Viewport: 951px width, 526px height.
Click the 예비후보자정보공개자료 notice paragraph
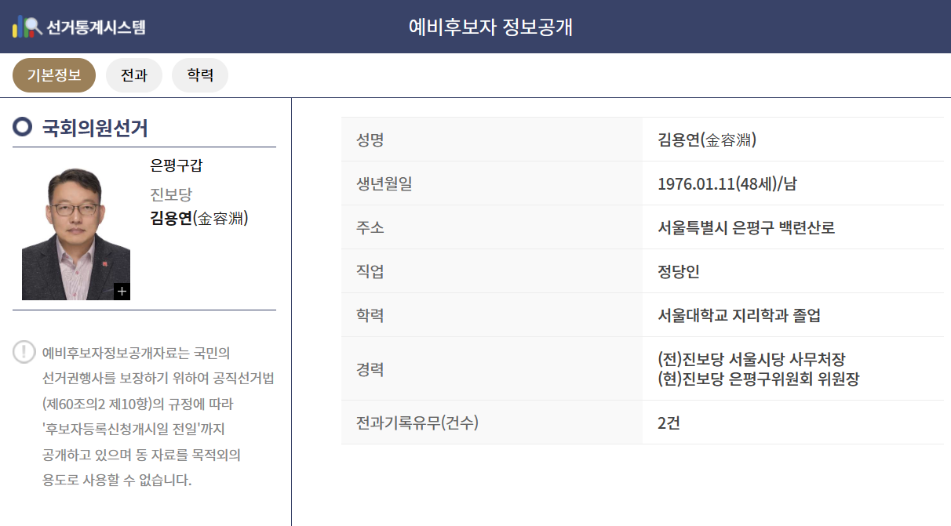pos(158,415)
